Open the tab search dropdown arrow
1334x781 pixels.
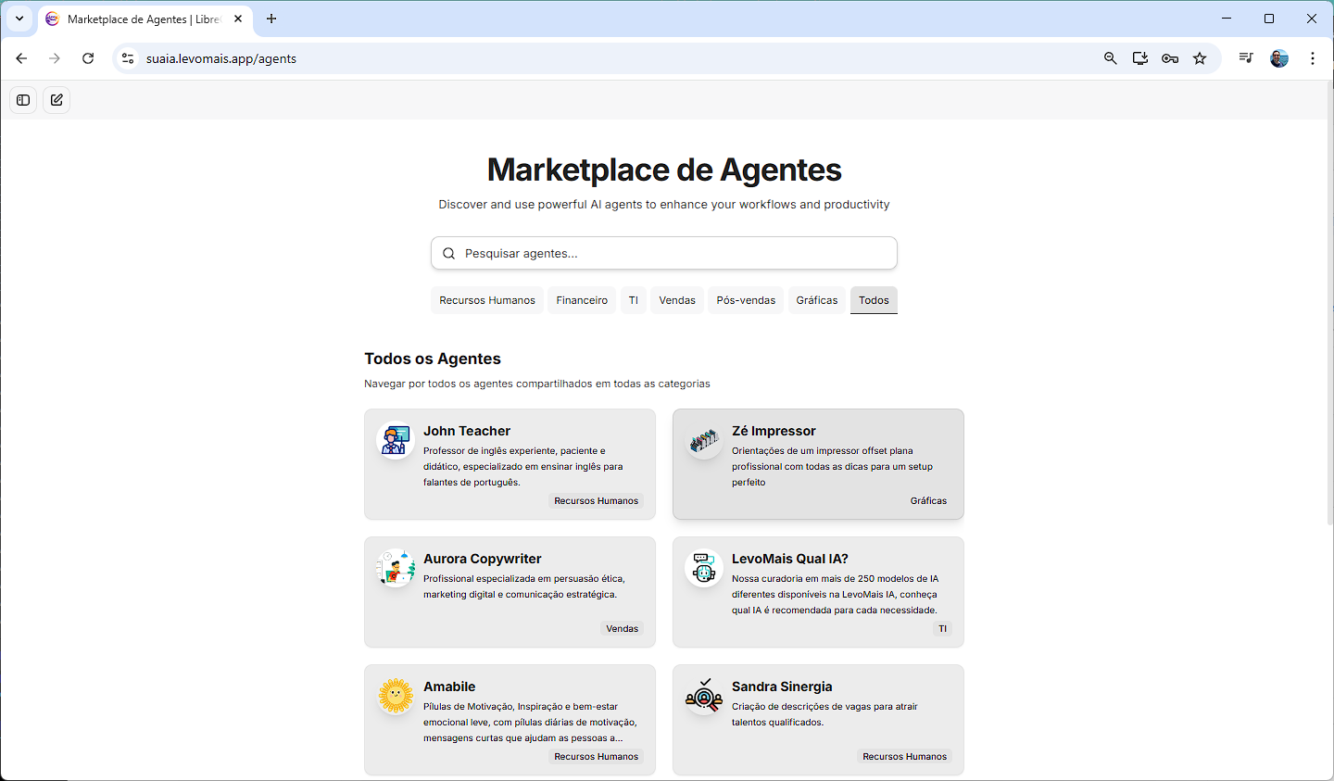pos(19,19)
